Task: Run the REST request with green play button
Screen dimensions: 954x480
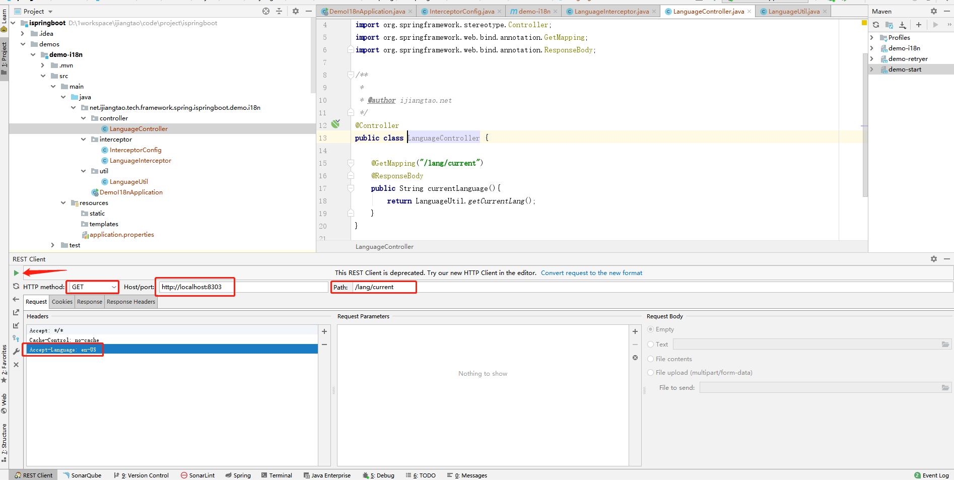Action: 16,273
